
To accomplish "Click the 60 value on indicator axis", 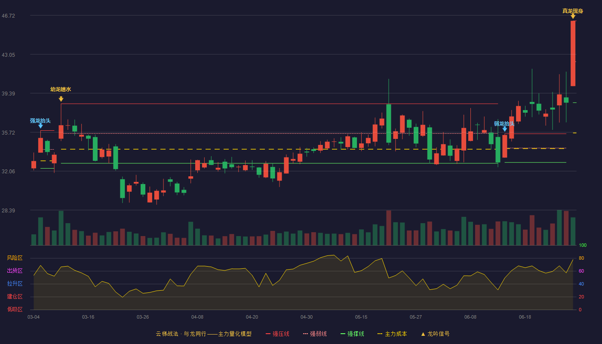I will 581,271.
